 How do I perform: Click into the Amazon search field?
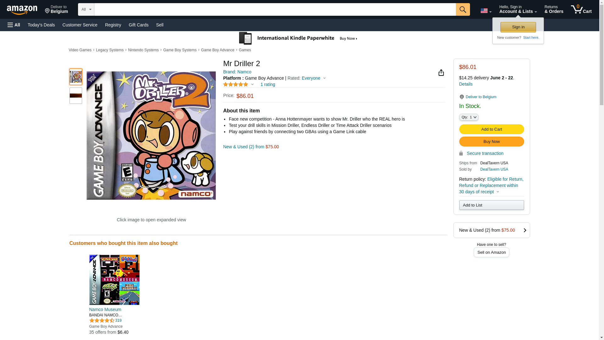coord(274,9)
